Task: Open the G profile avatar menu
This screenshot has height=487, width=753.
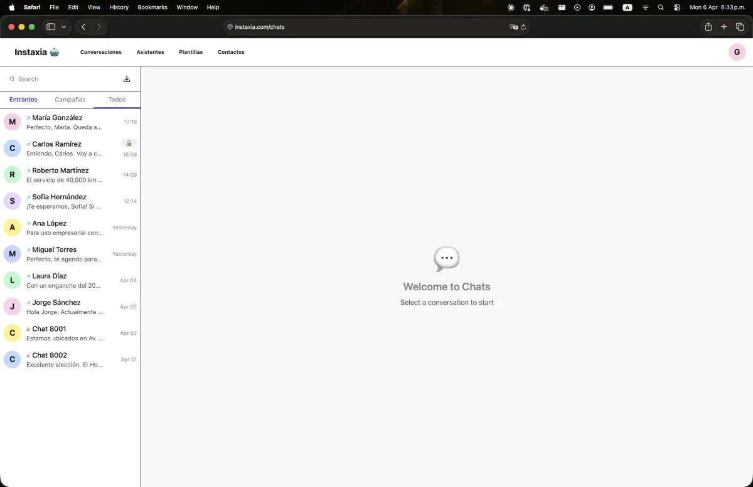Action: pos(737,52)
